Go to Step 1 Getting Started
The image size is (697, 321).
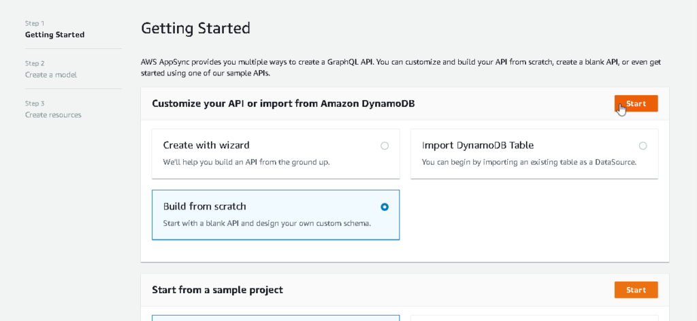click(x=54, y=35)
